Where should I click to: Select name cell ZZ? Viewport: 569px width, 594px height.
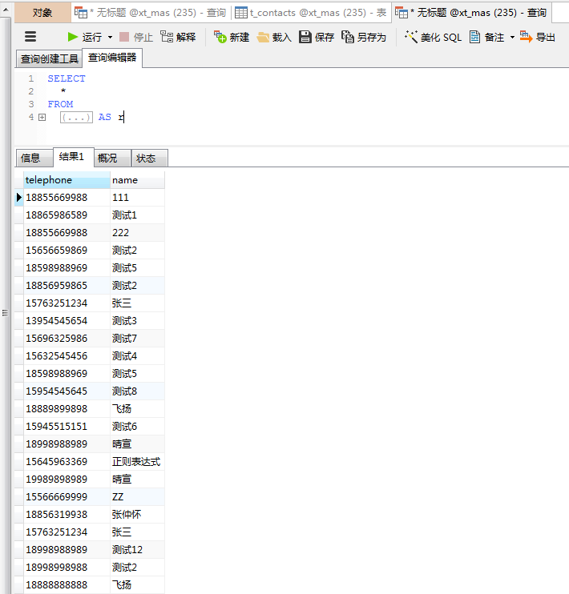click(x=137, y=497)
